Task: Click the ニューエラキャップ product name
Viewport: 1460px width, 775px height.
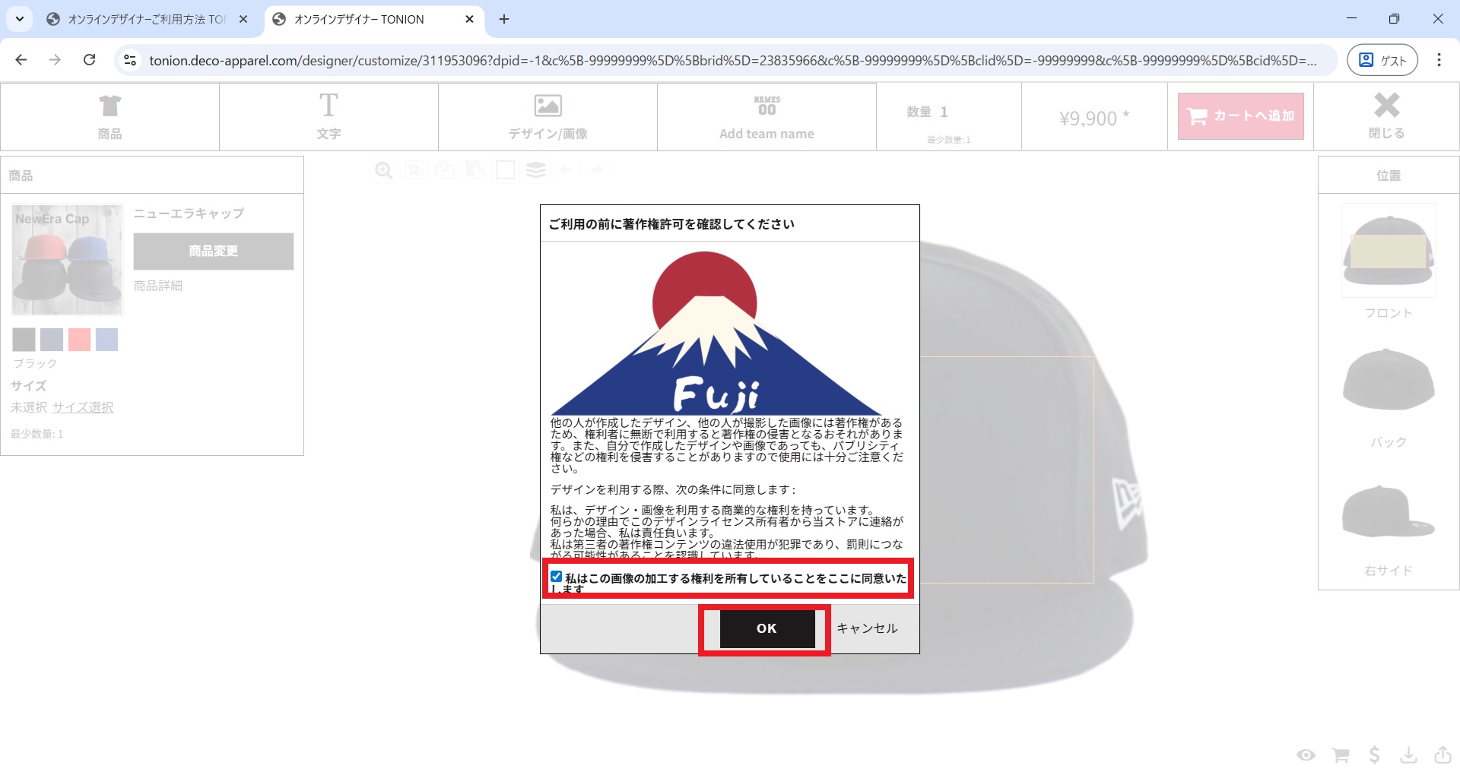Action: pos(189,214)
